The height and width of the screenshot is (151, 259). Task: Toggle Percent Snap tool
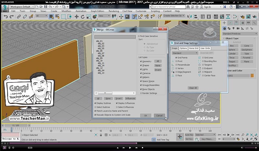point(147,17)
